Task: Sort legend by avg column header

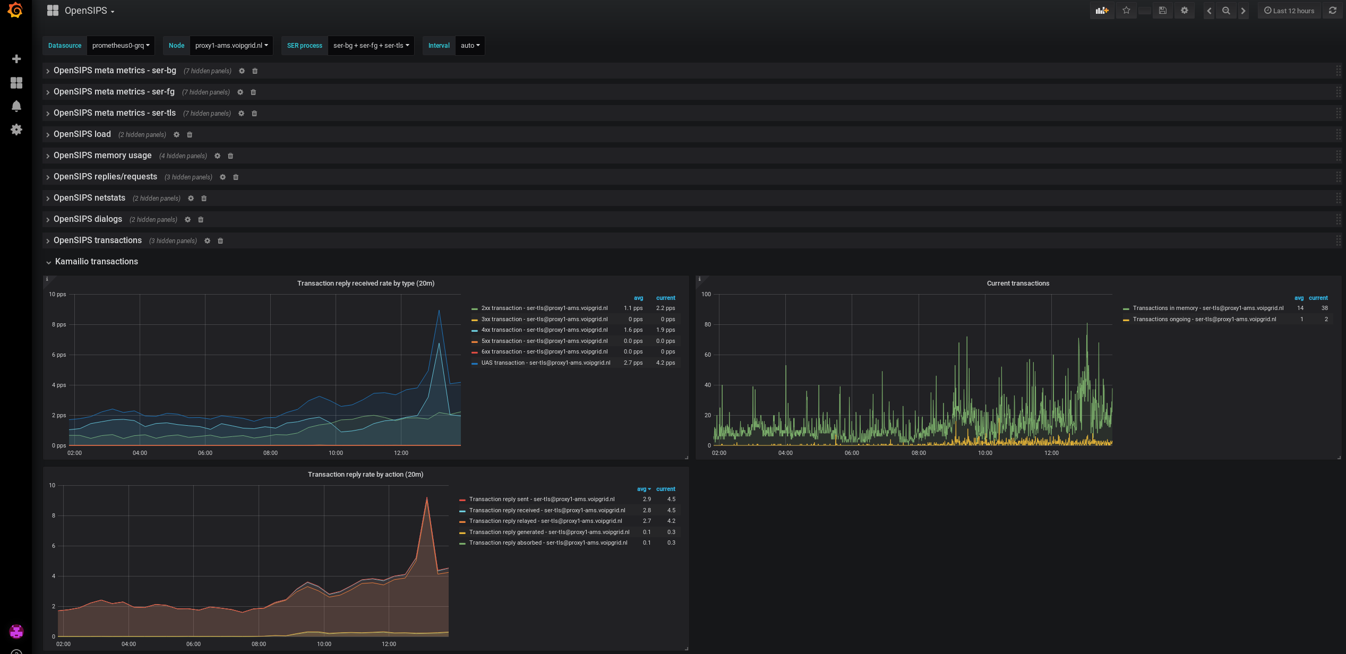Action: coord(644,489)
